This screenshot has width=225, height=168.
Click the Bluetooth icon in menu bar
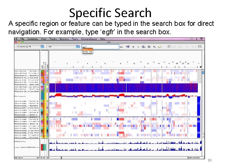197,39
